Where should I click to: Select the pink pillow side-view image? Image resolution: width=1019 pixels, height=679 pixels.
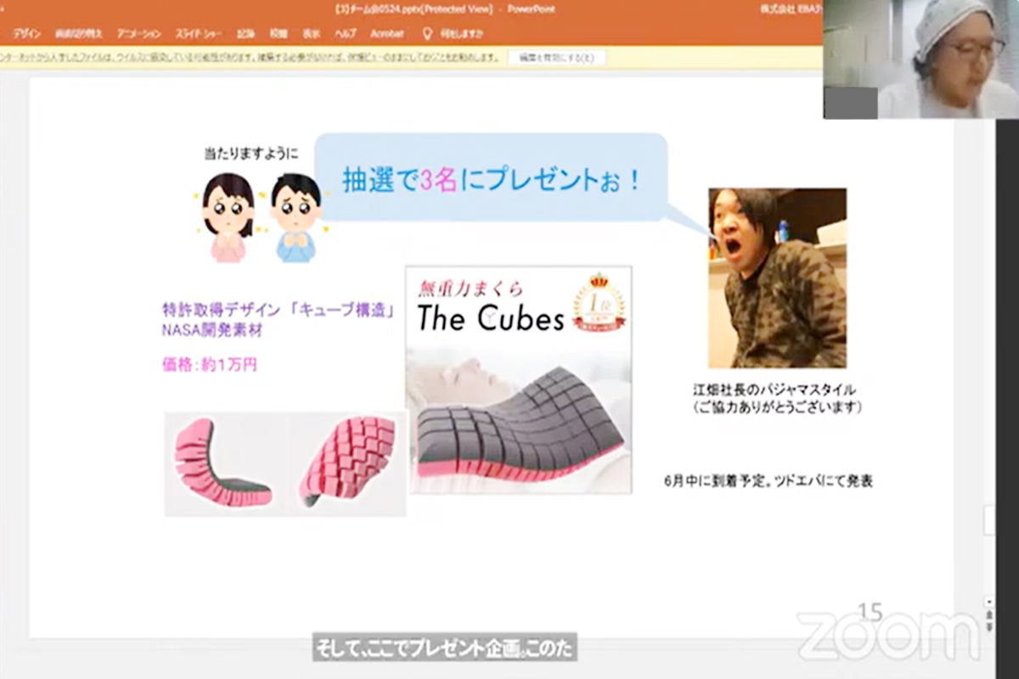(223, 463)
